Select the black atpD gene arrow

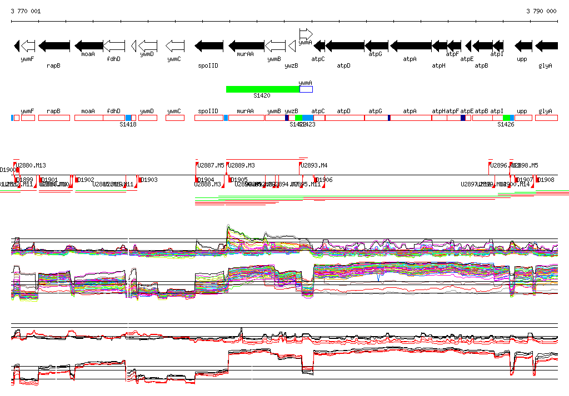click(345, 46)
